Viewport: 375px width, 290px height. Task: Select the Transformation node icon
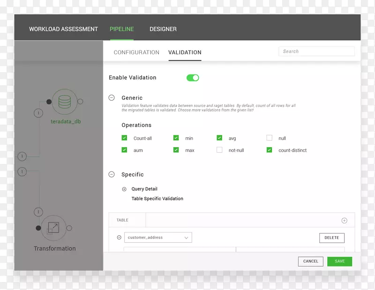[x=53, y=228]
